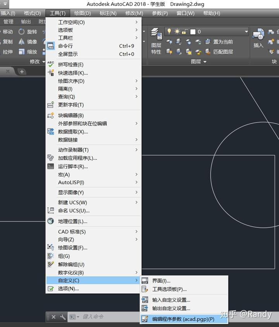The width and height of the screenshot is (279, 327).
Task: Expand the 图层 panel dropdown arrow
Action: 205,62
